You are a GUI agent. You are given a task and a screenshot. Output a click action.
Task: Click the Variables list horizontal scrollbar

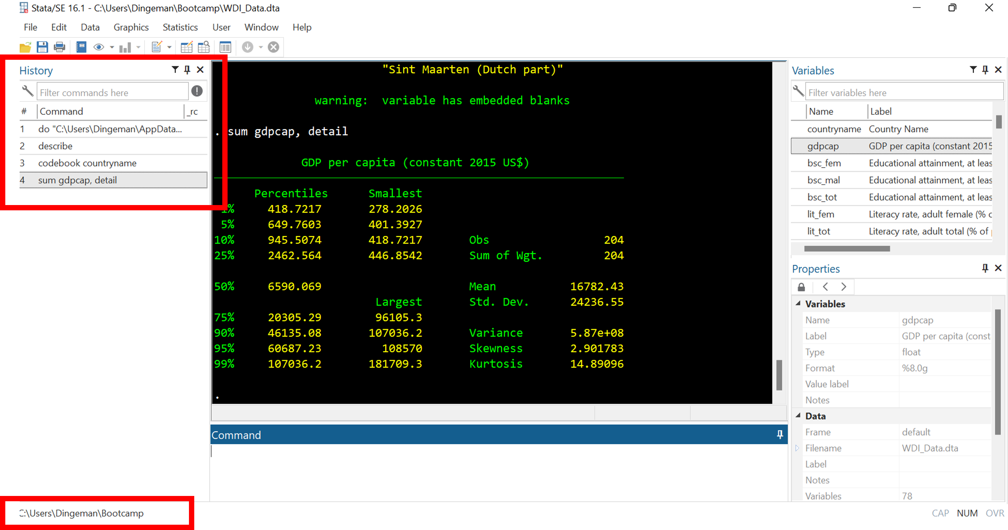(847, 249)
